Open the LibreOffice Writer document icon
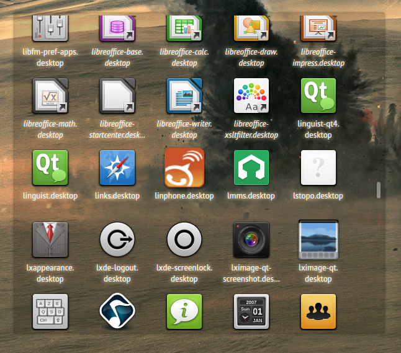401x353 pixels. [x=184, y=96]
